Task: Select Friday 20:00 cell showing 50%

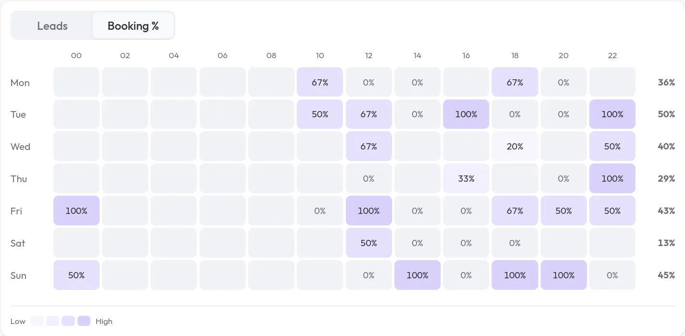Action: coord(563,211)
